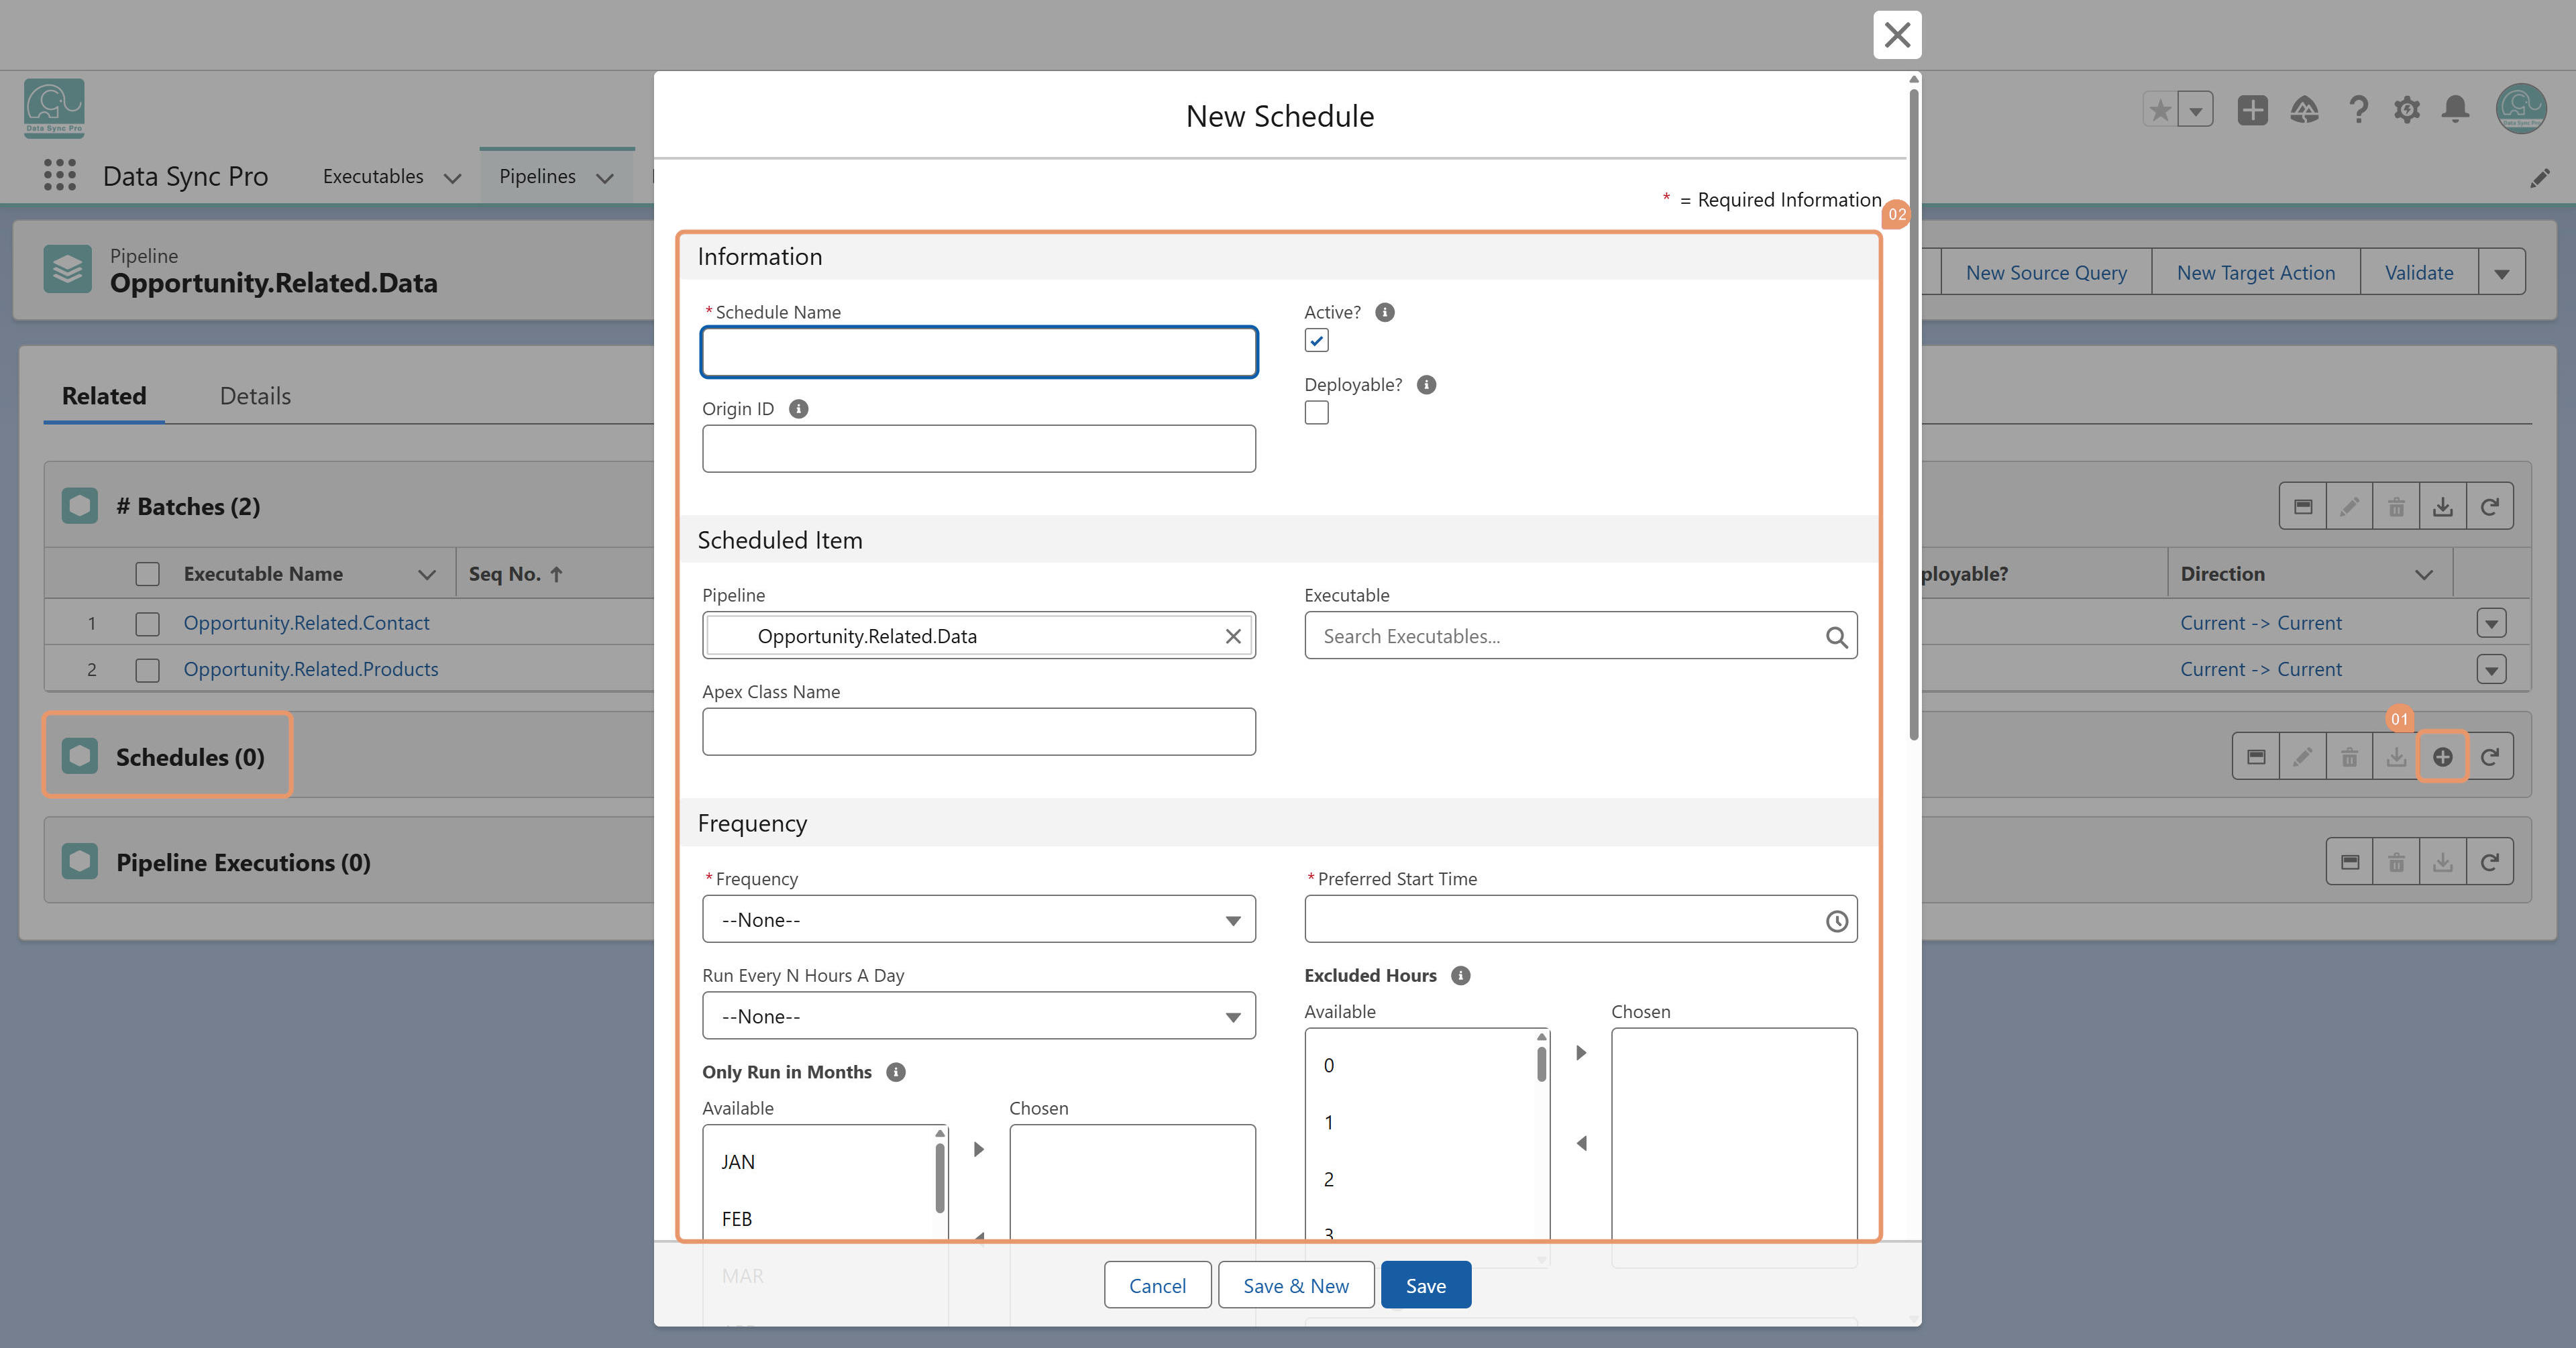Click the info icon beside Origin ID

[x=798, y=409]
